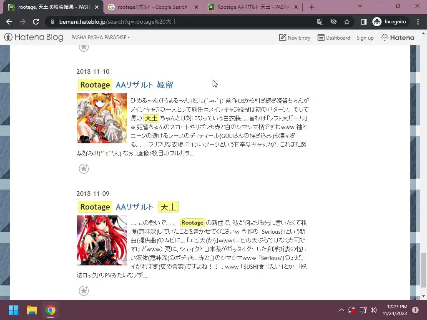Bookmark this page with star icon
This screenshot has height=320, width=427.
(x=347, y=22)
